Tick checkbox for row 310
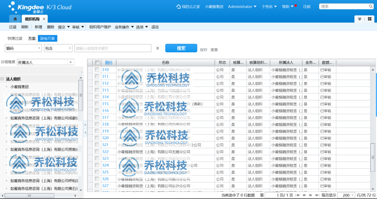This screenshot has height=199, width=377. pos(97,69)
